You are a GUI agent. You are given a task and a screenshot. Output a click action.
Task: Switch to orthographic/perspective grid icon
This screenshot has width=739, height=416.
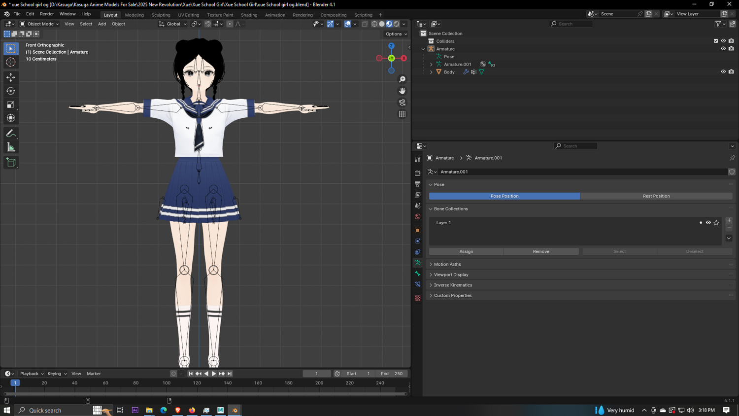coord(402,114)
